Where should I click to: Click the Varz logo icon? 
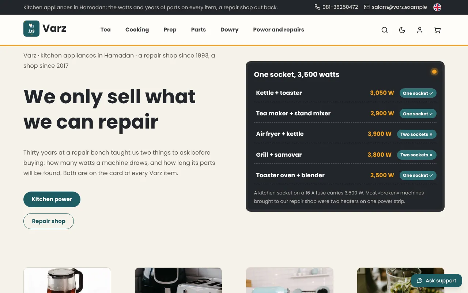[x=31, y=29]
